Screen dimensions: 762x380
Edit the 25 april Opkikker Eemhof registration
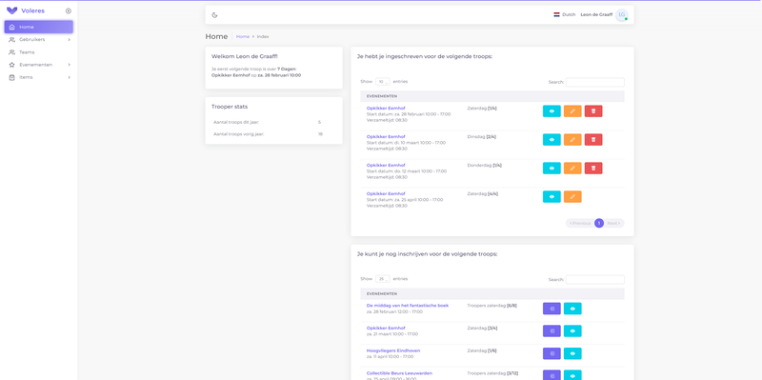572,196
